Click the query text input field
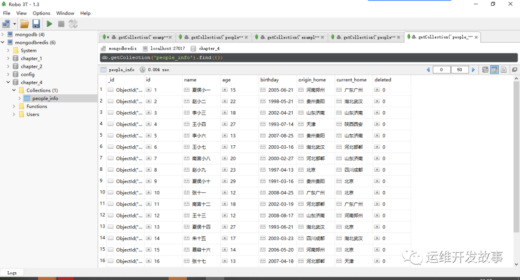The image size is (520, 280). [x=309, y=58]
